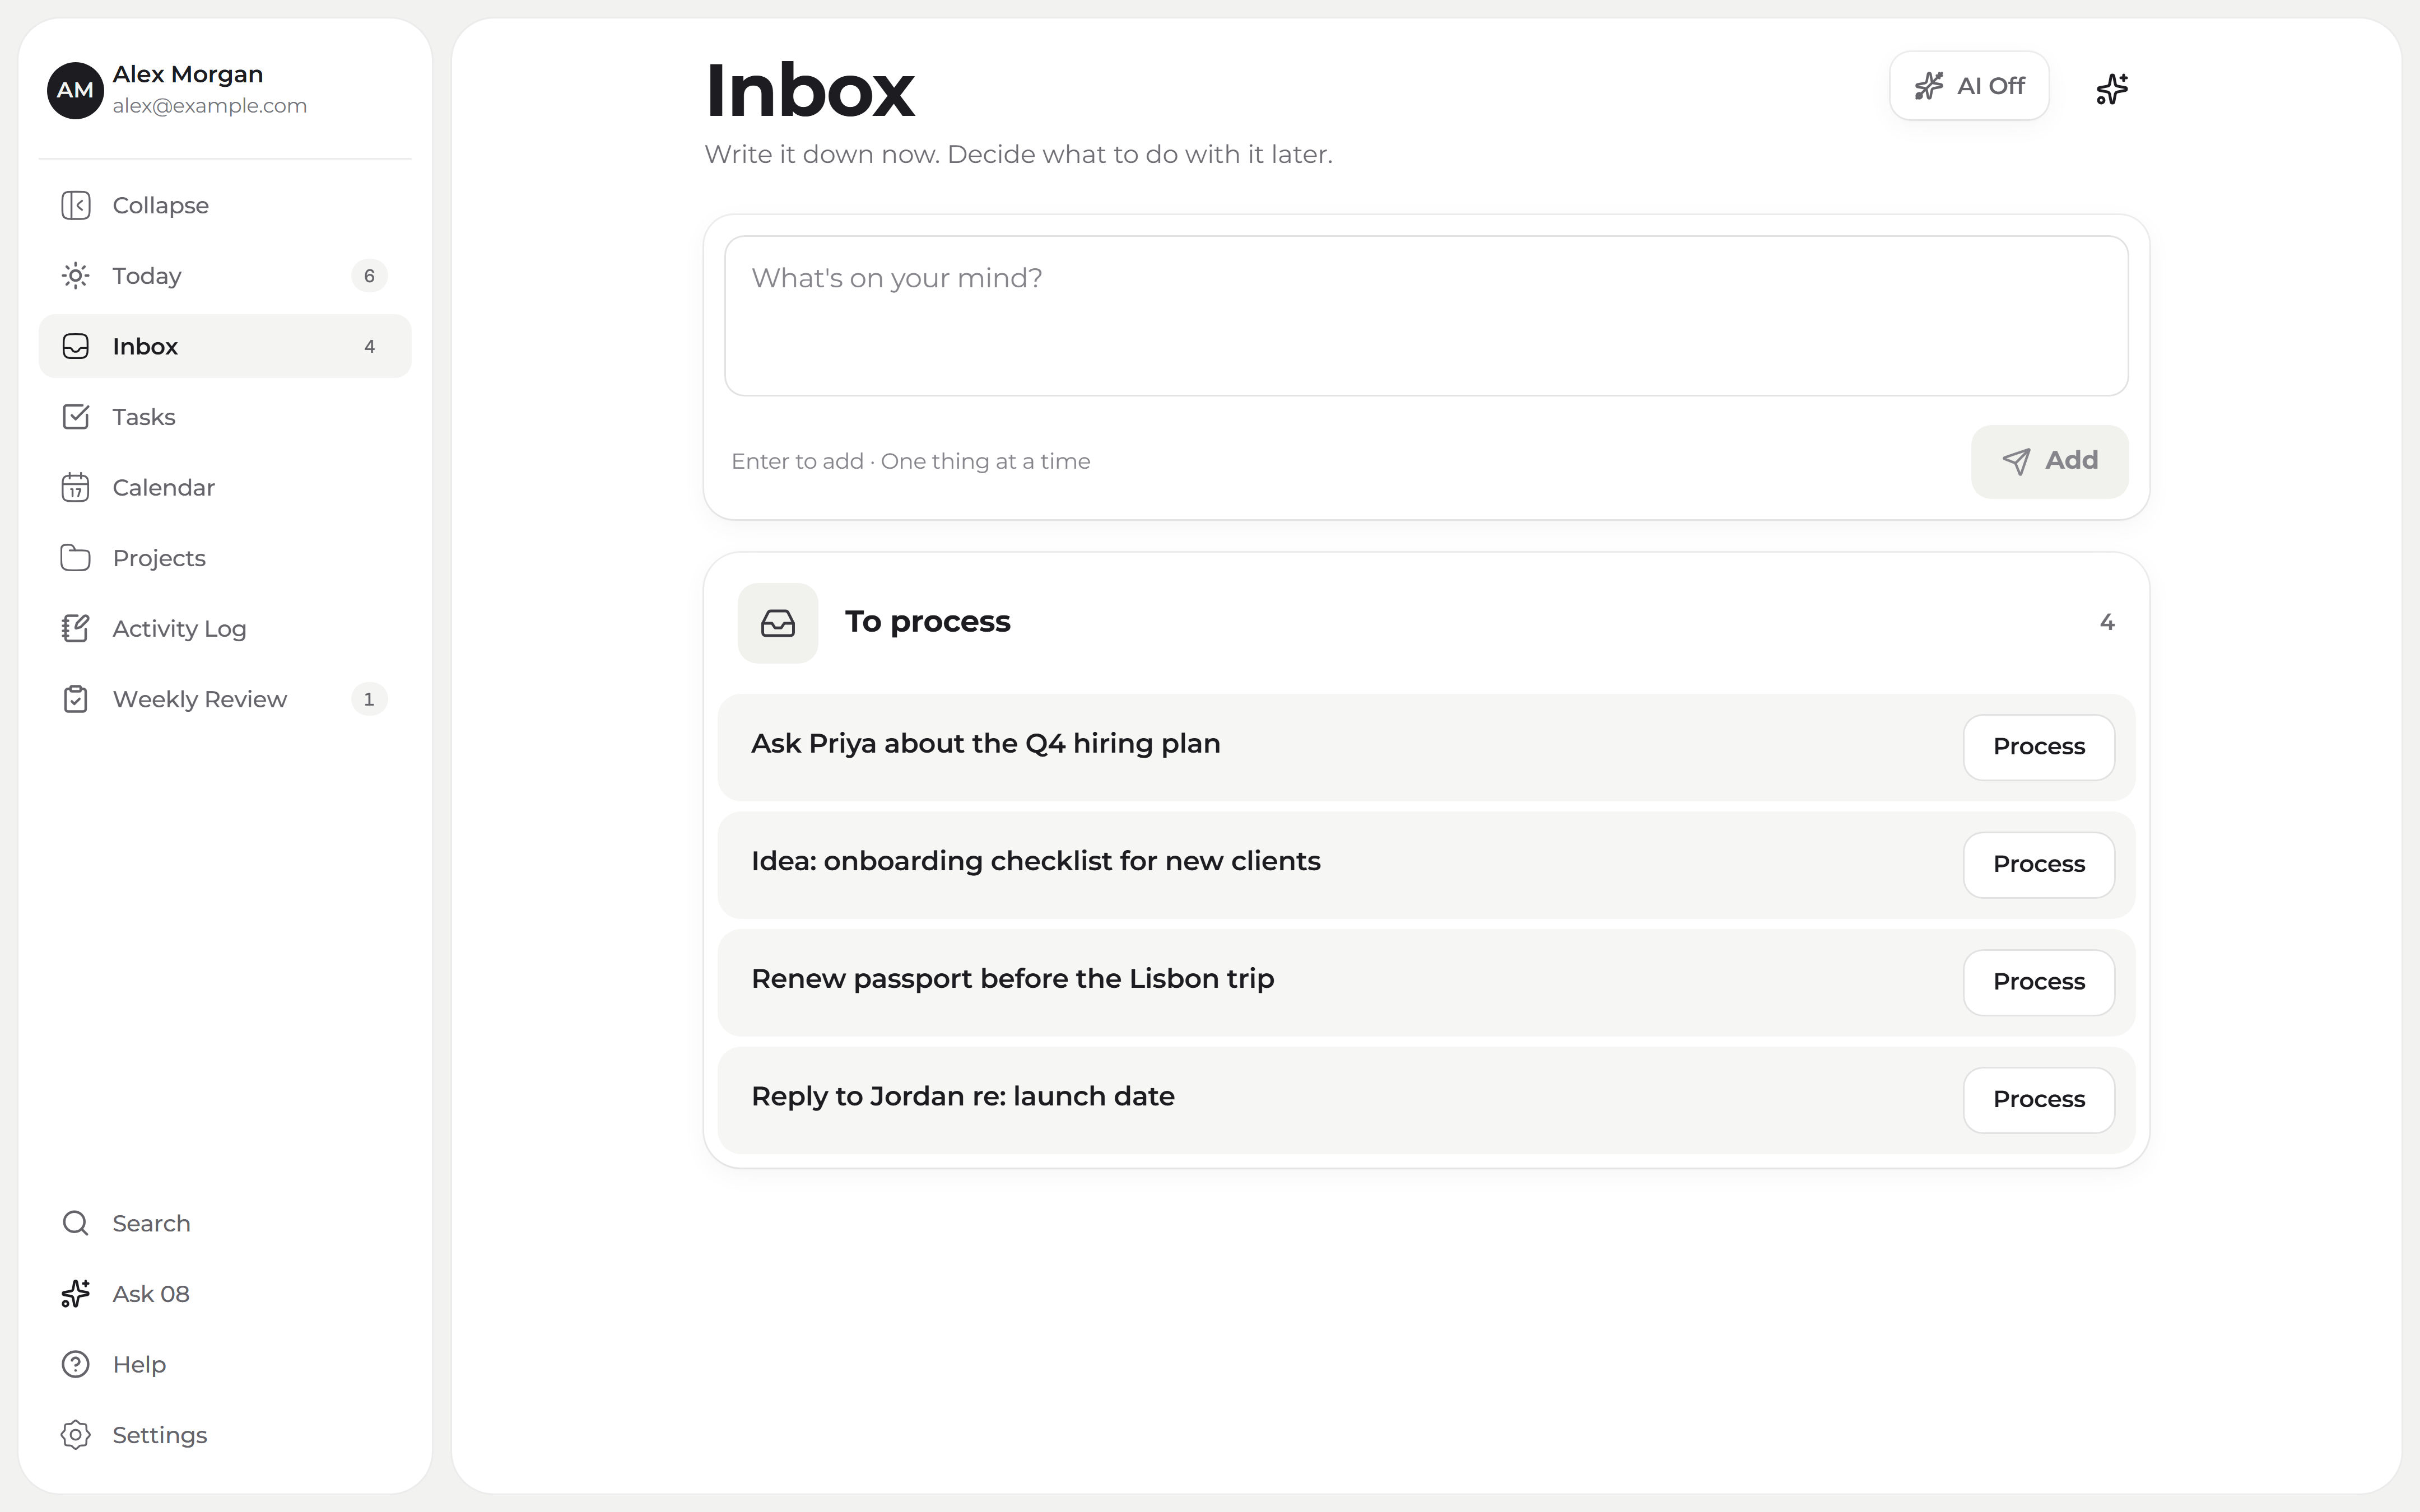Open the Projects page

click(x=225, y=558)
